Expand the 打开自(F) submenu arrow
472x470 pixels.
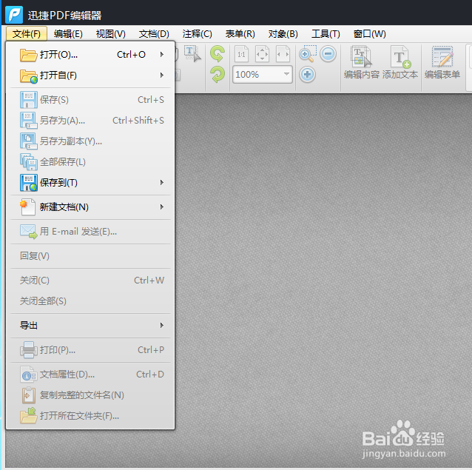coord(162,75)
